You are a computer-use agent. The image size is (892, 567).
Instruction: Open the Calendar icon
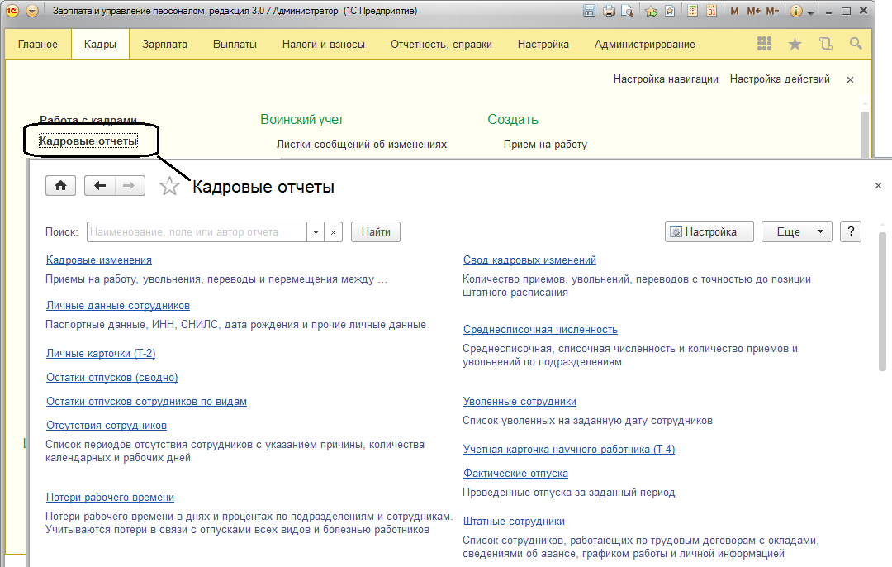(712, 11)
